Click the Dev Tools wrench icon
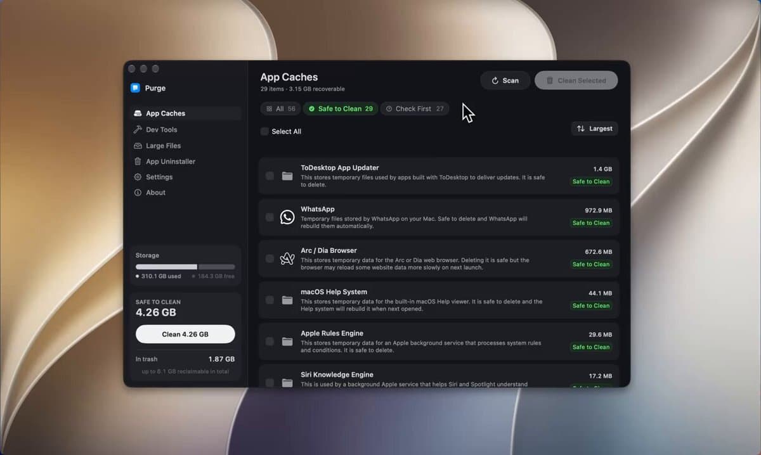Viewport: 761px width, 455px height. coord(138,129)
